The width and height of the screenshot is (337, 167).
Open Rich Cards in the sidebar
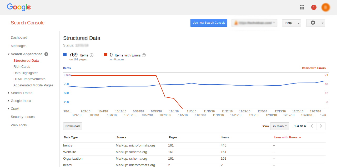22,67
